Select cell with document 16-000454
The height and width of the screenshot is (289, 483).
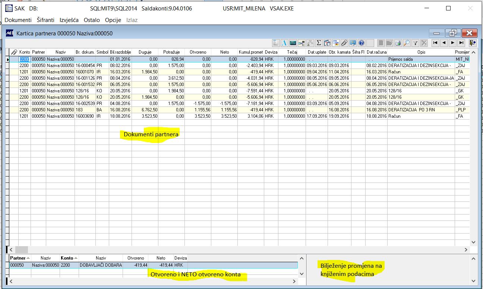(x=85, y=66)
